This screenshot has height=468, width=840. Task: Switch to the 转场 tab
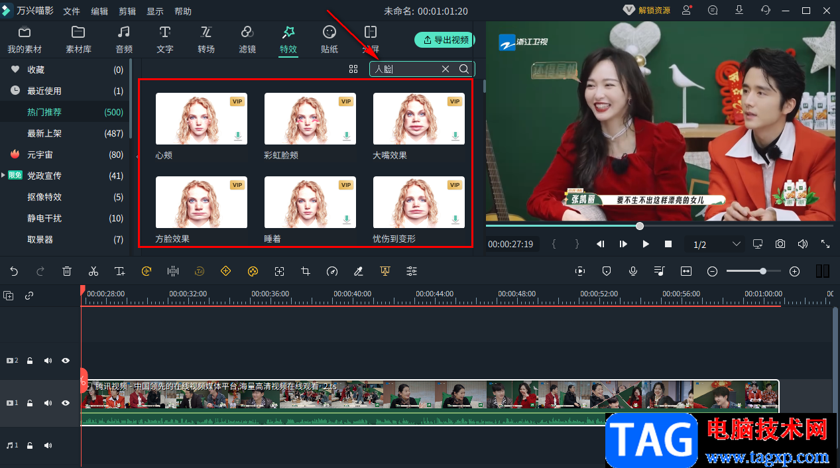[206, 40]
